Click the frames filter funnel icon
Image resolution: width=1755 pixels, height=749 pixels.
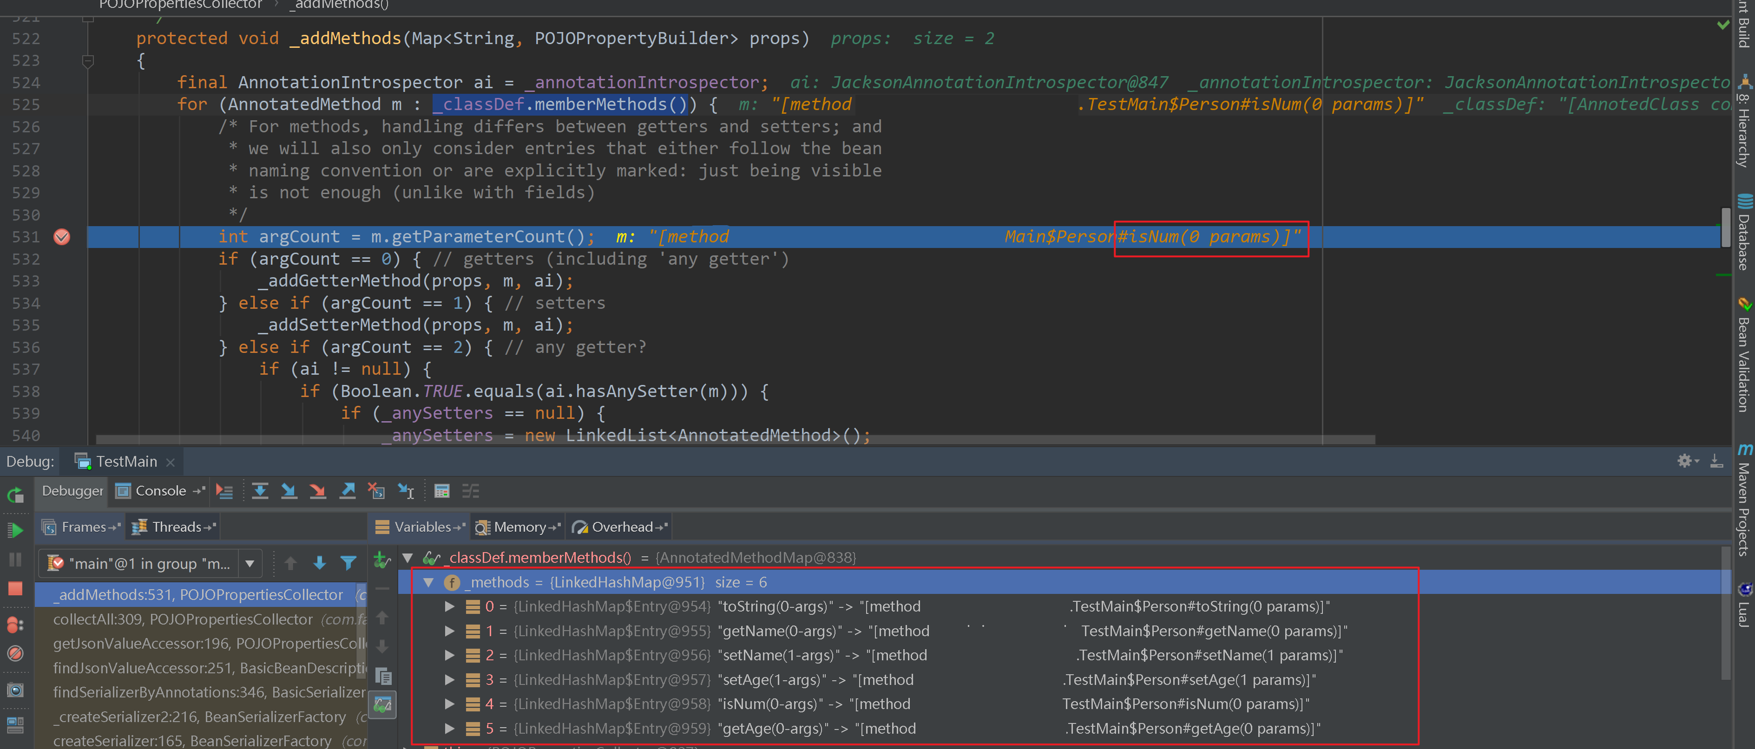348,563
